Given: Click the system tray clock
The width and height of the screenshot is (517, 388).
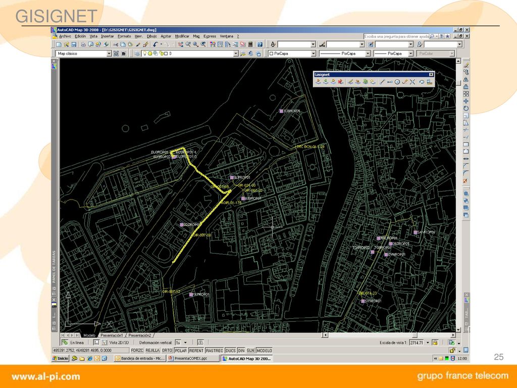Looking at the screenshot, I should [x=462, y=358].
